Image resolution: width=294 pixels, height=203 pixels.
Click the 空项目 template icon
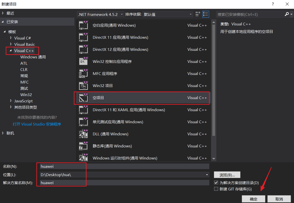(83, 98)
